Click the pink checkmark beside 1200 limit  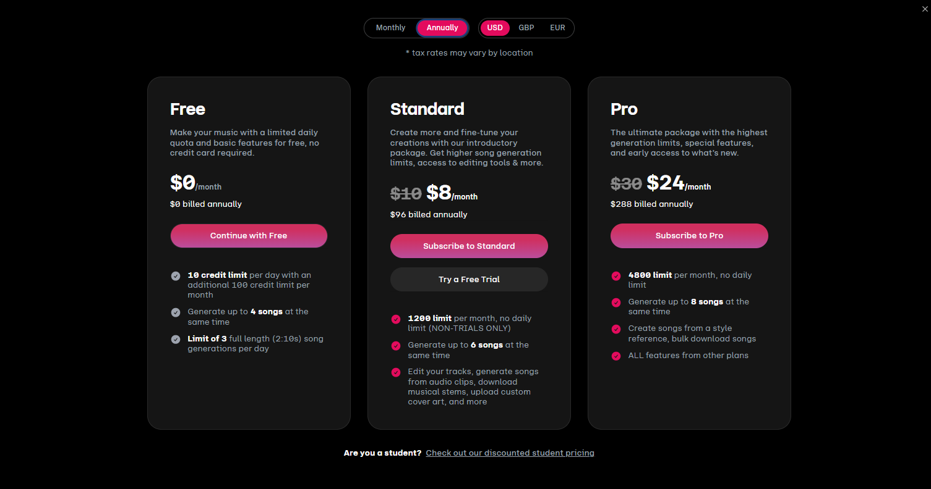(x=396, y=319)
